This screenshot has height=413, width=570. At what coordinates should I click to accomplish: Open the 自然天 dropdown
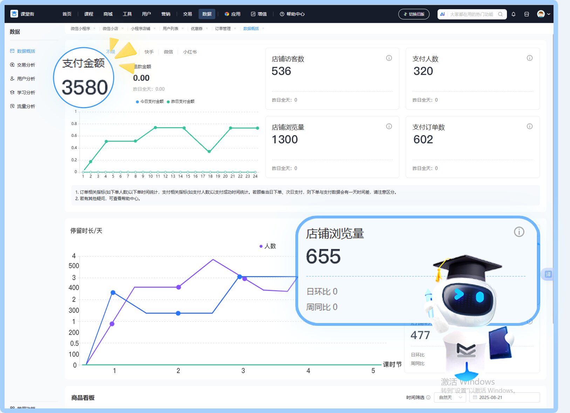(x=450, y=397)
